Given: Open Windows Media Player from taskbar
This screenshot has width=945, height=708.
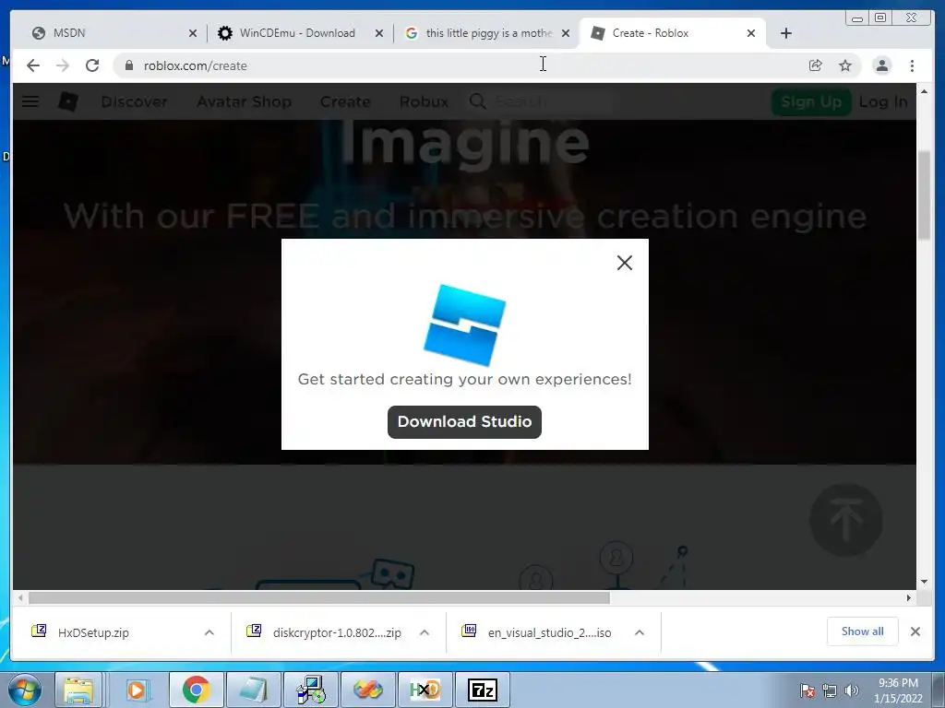Looking at the screenshot, I should pos(137,690).
